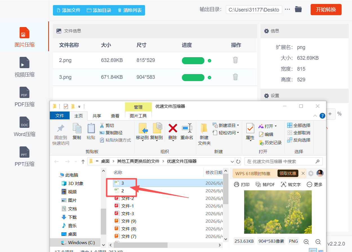This screenshot has height=252, width=352.
Task: Click 添加文件 button
Action: [x=68, y=10]
